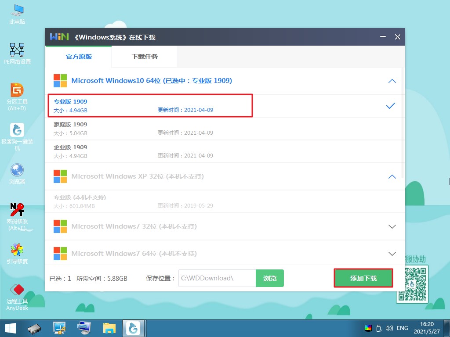Click the C:\WDDownload\ save path field
The width and height of the screenshot is (450, 337).
[217, 278]
